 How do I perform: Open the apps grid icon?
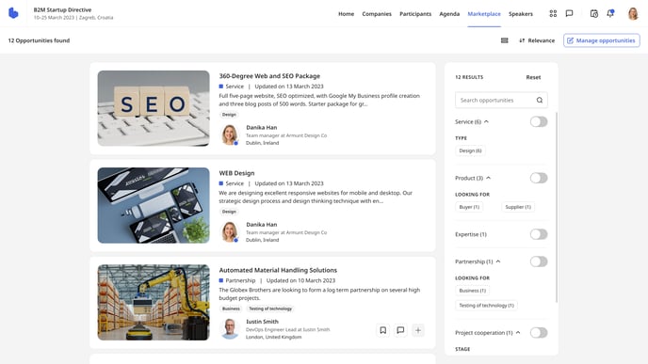[553, 13]
